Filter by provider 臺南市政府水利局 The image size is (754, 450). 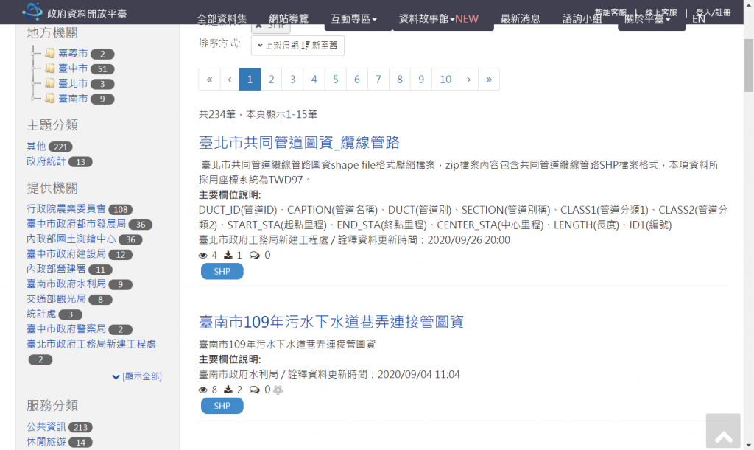(66, 284)
